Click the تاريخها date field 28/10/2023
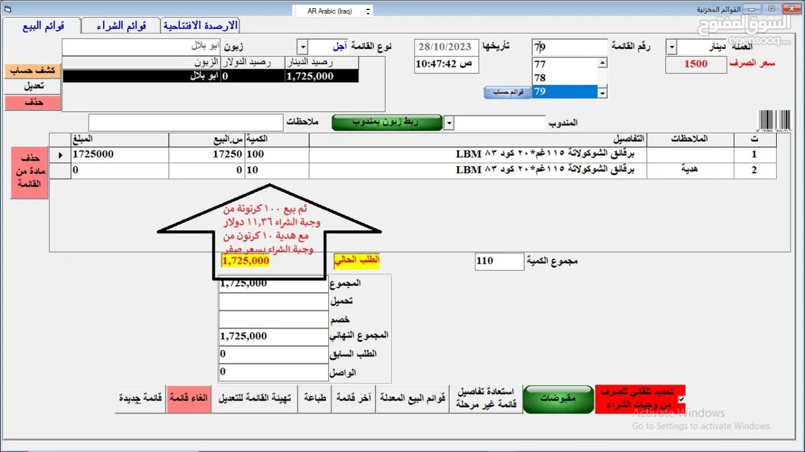The height and width of the screenshot is (452, 805). pos(446,47)
